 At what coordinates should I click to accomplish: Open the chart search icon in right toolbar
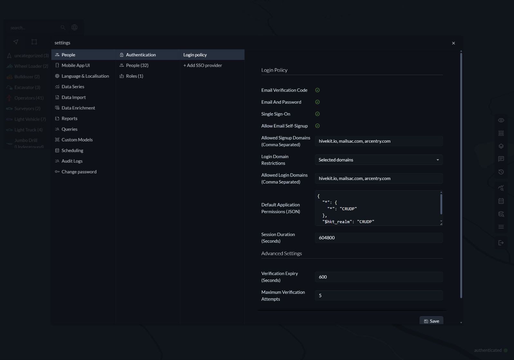pyautogui.click(x=501, y=188)
